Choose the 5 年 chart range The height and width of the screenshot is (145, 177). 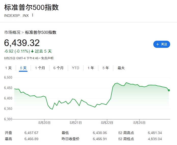105,68
